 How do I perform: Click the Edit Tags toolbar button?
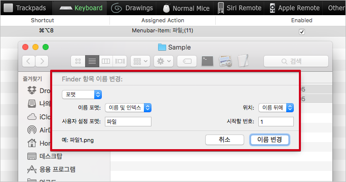(187, 61)
